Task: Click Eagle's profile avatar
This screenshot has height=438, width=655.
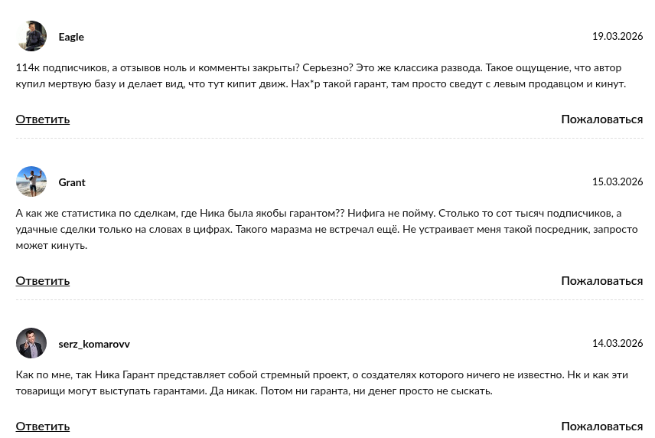Action: click(31, 37)
